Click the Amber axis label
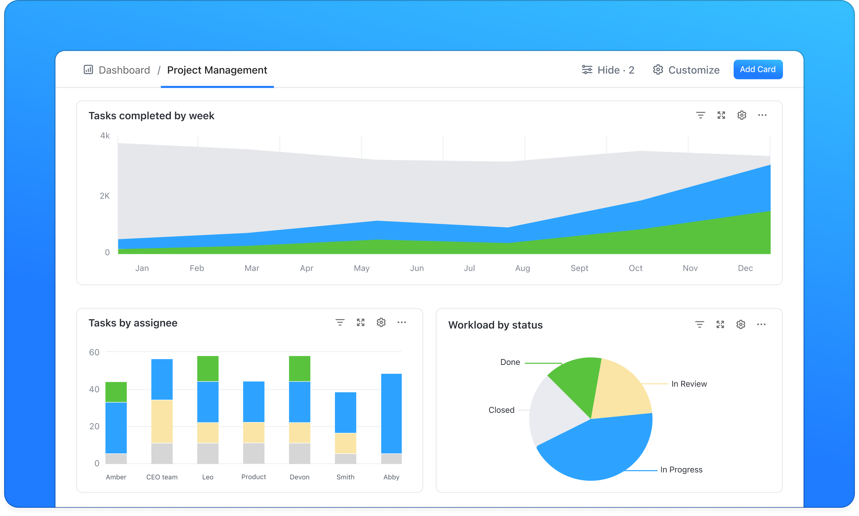 116,477
